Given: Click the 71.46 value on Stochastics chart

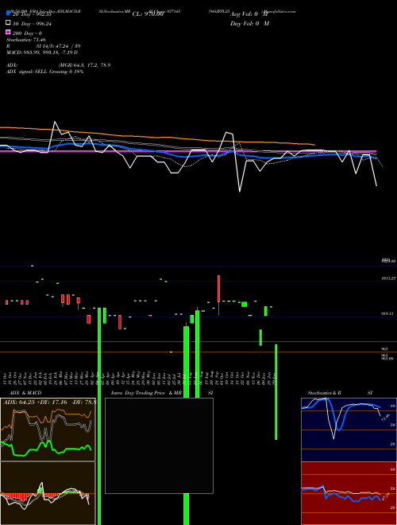Looking at the screenshot, I should (385, 418).
